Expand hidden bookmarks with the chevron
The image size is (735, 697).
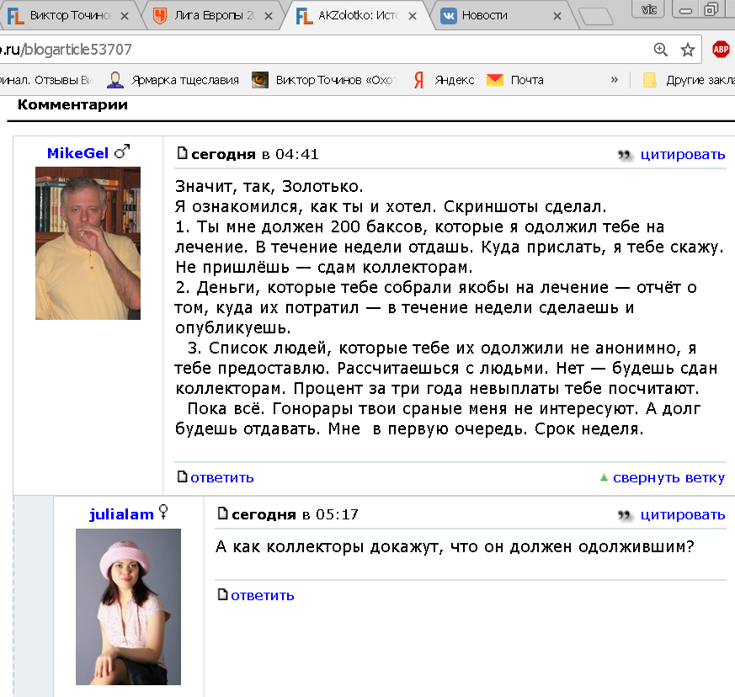[x=615, y=80]
